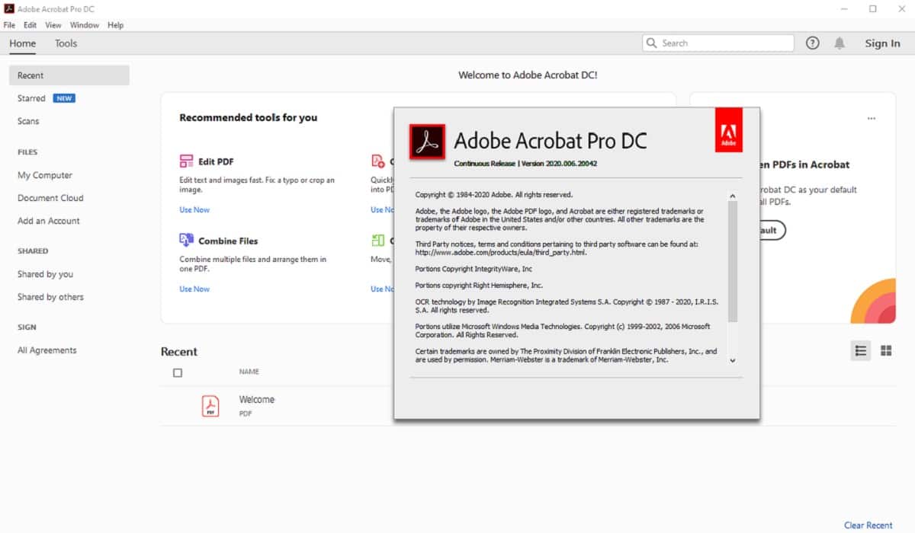
Task: Click 'Copyright © 1984-2020 Adobe' line
Action: click(494, 195)
